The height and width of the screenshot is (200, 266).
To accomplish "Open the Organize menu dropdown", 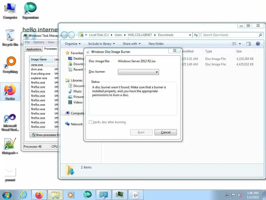I will click(73, 44).
